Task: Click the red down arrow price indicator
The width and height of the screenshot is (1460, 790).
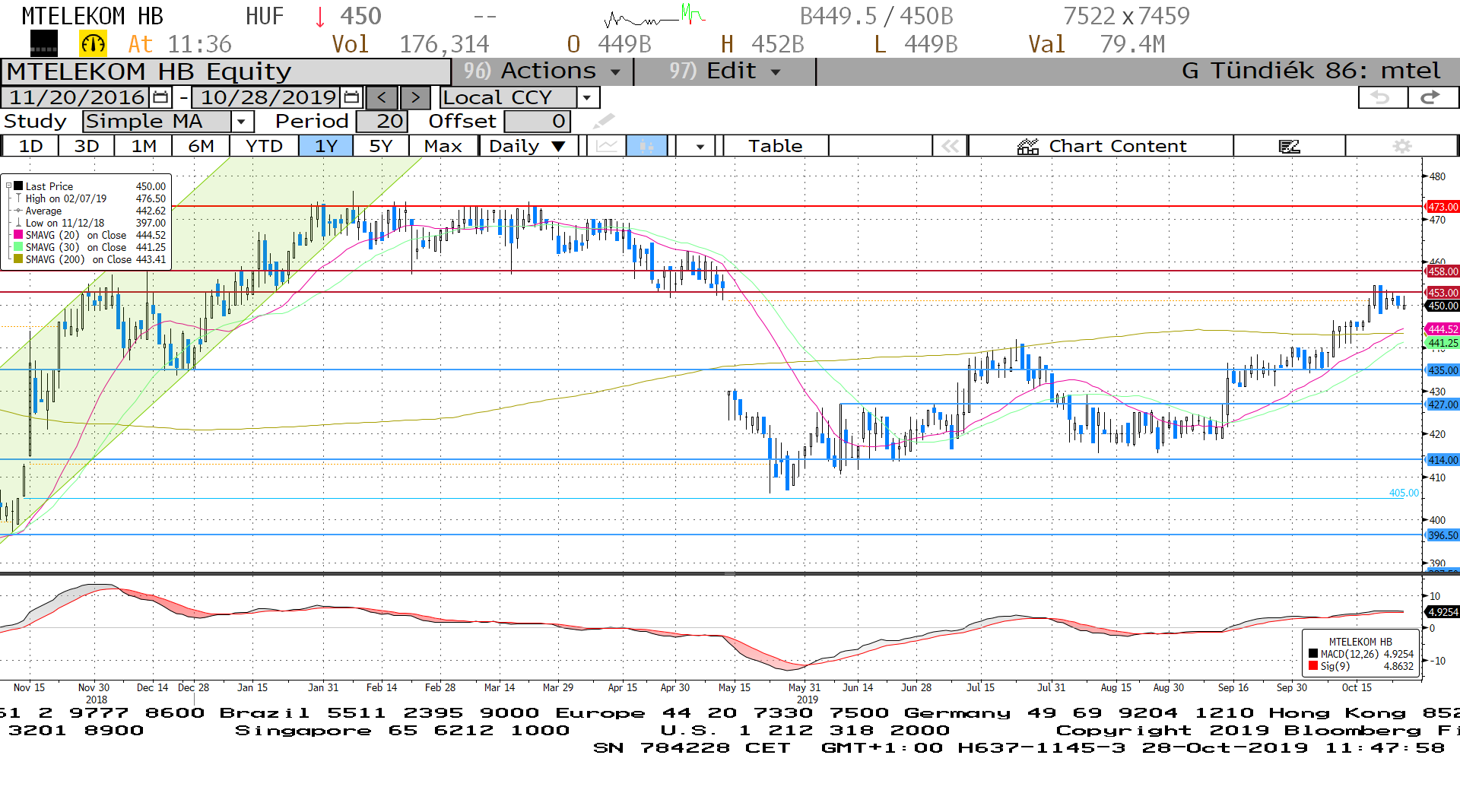Action: pyautogui.click(x=320, y=16)
